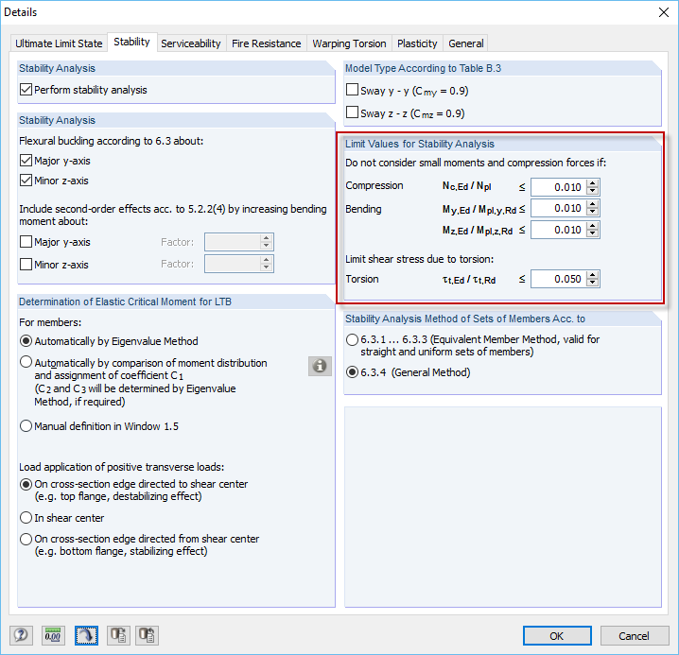
Task: Select Manual definition in Window 1.5
Action: pos(26,426)
